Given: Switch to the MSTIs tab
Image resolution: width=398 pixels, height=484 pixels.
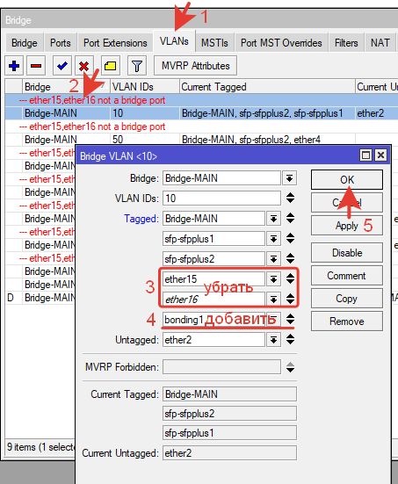Looking at the screenshot, I should point(214,42).
